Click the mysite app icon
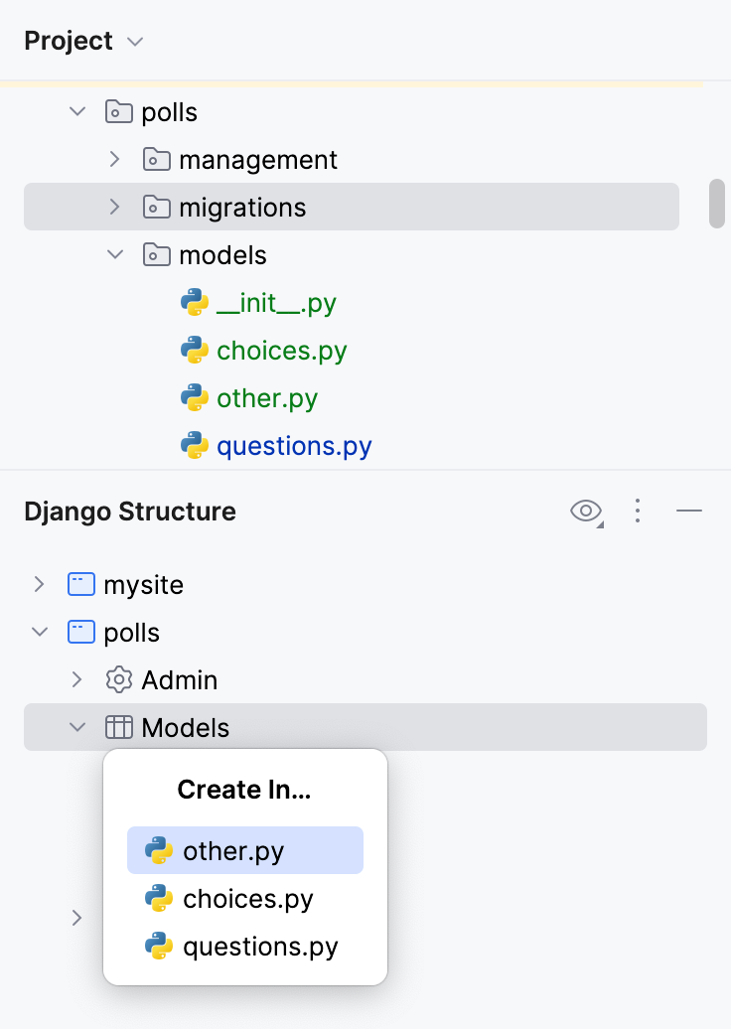 click(x=80, y=584)
